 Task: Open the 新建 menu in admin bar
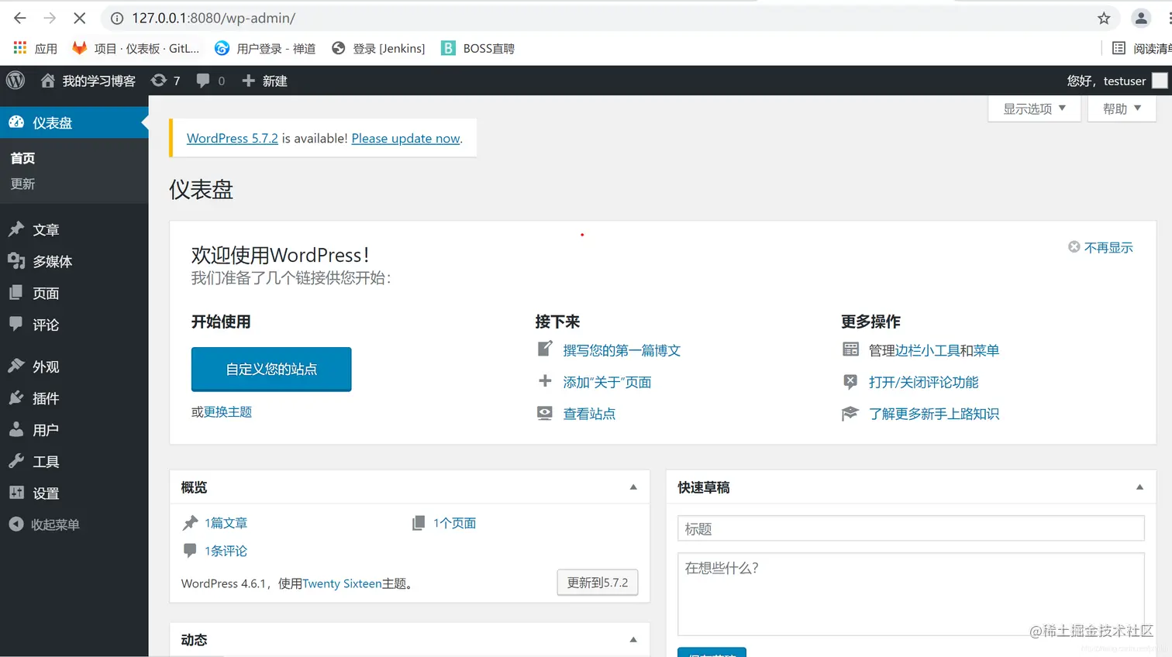click(266, 80)
